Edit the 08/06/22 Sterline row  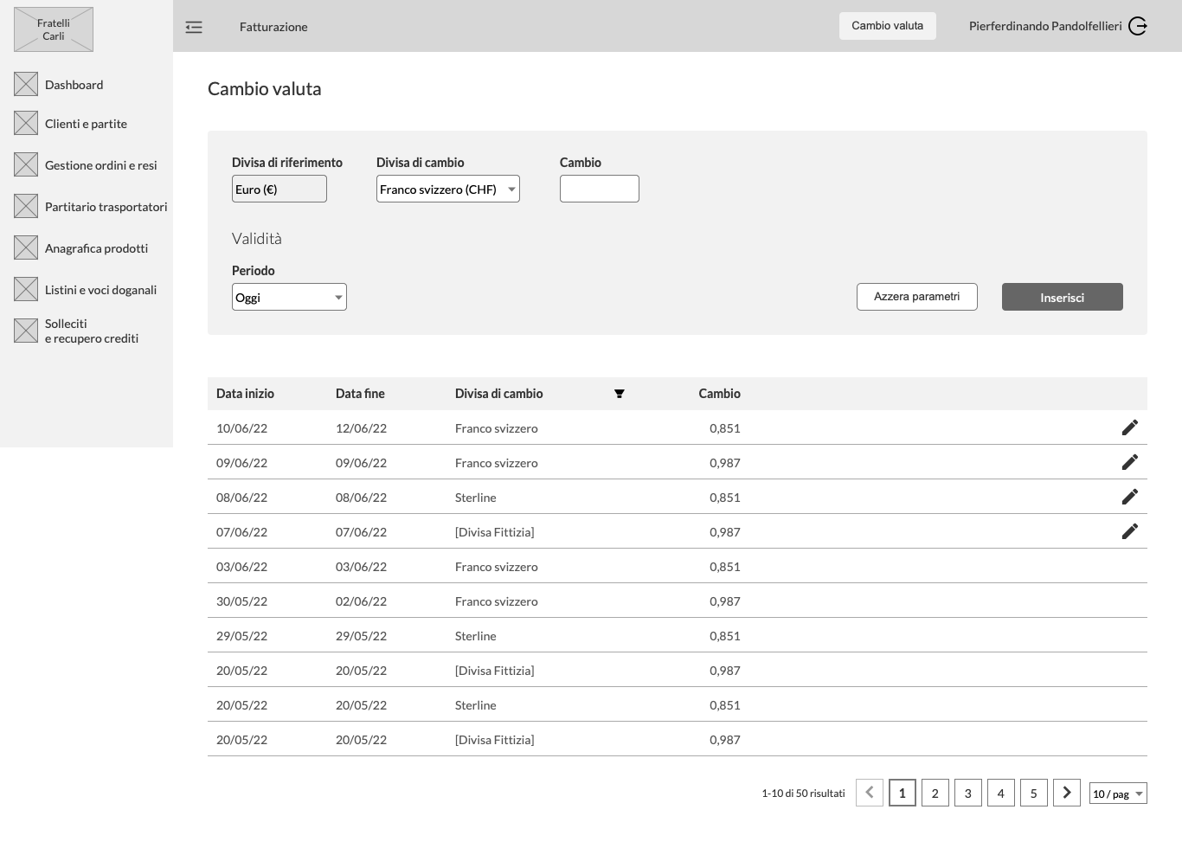point(1129,497)
